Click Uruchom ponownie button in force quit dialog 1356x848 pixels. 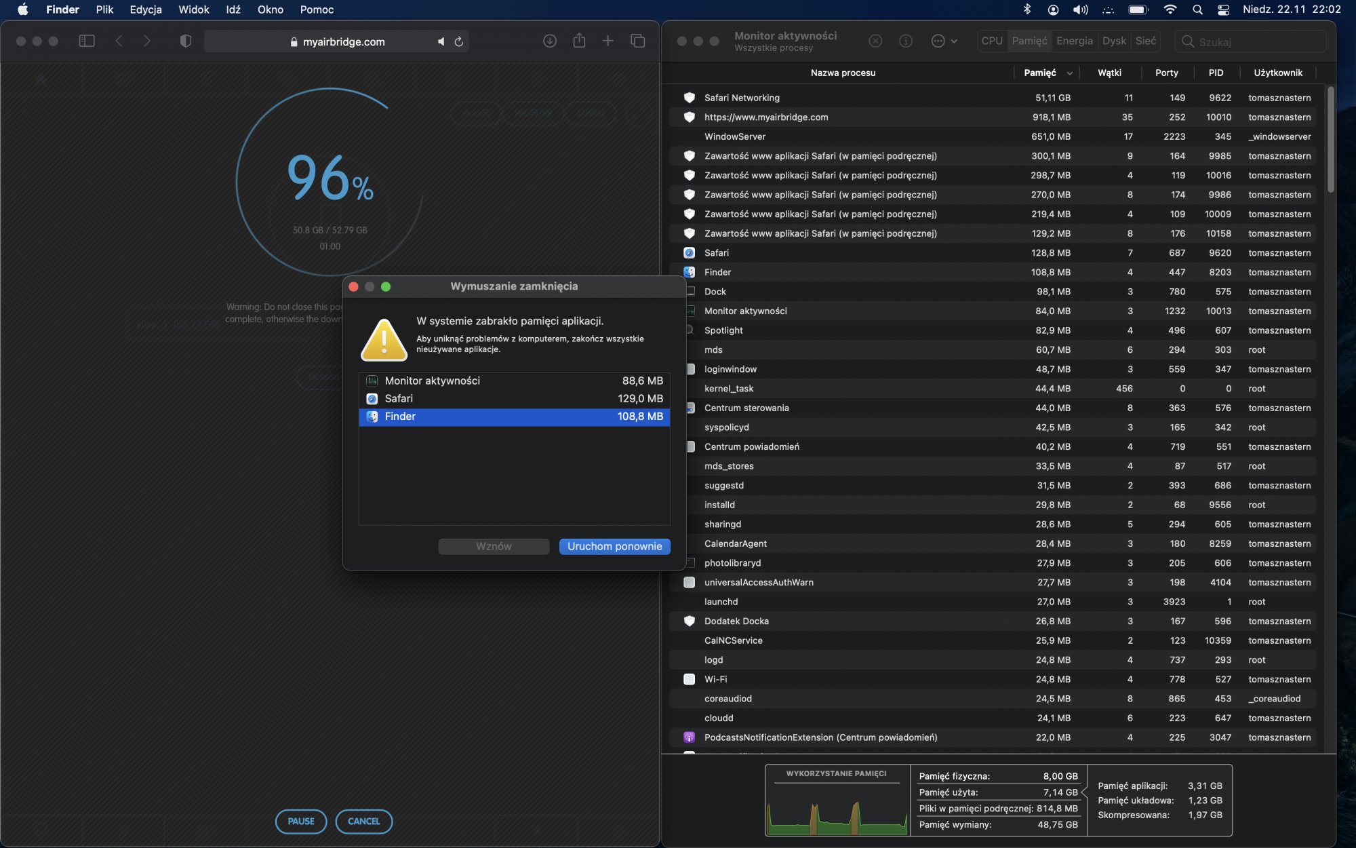coord(614,545)
